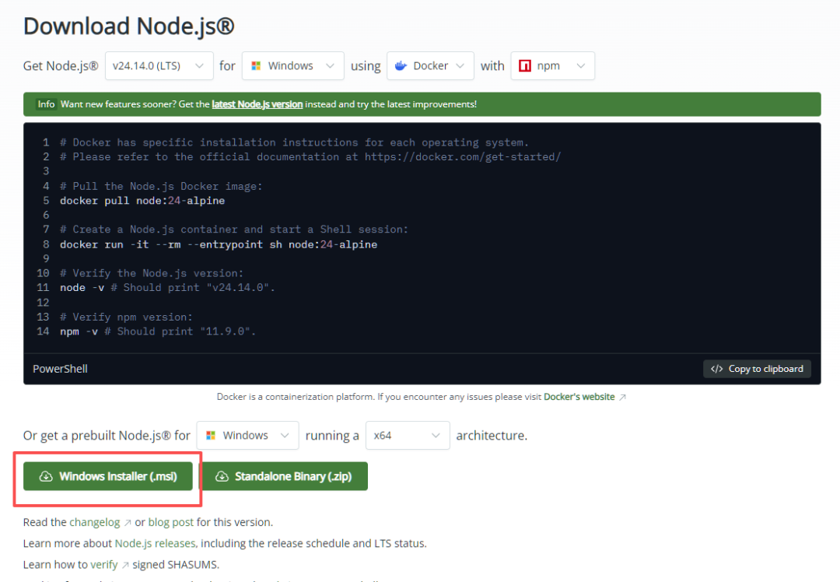Screen dimensions: 840x582
Task: Click the Copy to clipboard button
Action: click(x=757, y=369)
